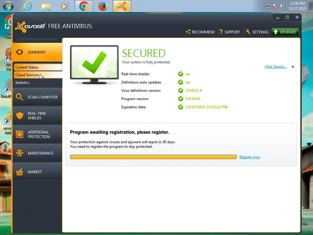Open ADDITIONAL PROTECTION section

[38, 134]
